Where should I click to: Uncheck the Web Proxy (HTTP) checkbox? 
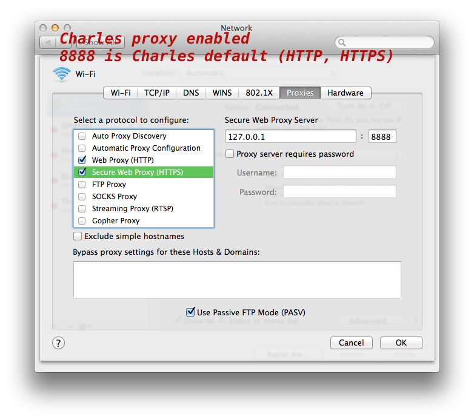pyautogui.click(x=82, y=160)
